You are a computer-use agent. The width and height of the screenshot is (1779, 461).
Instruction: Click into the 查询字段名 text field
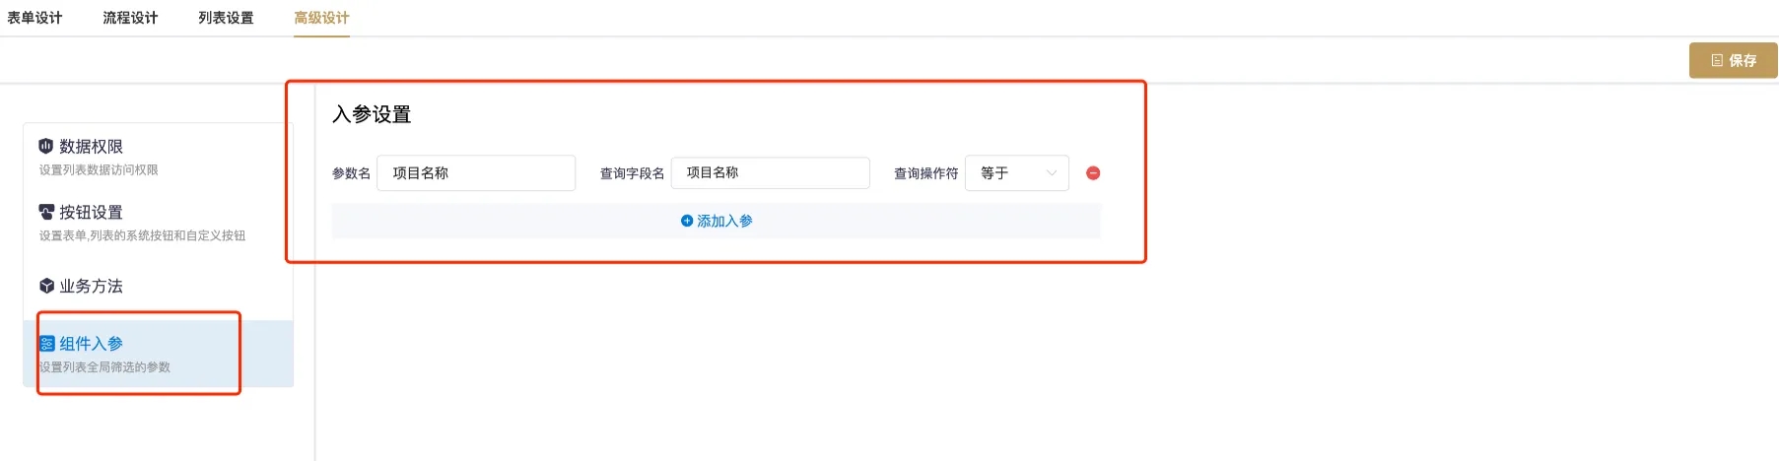point(770,173)
